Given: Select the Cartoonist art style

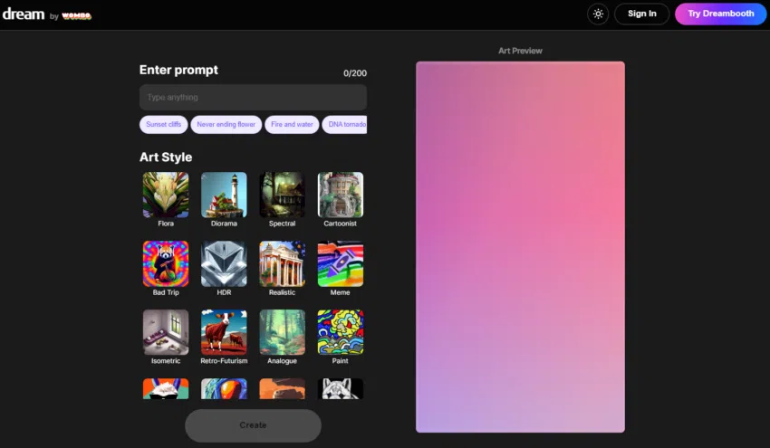Looking at the screenshot, I should 340,195.
